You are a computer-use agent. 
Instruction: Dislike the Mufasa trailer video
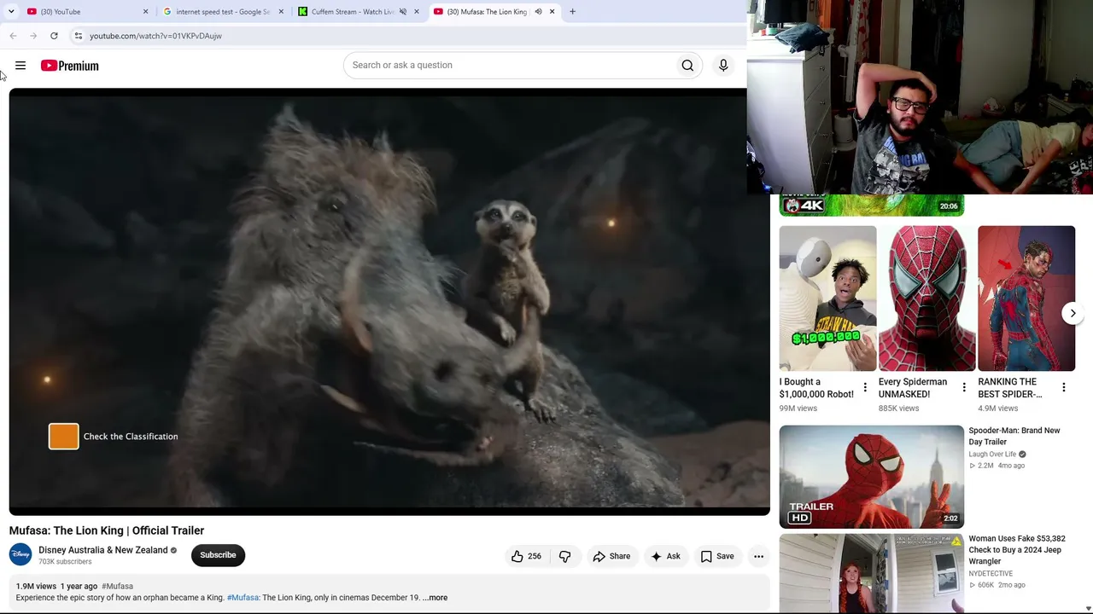point(564,556)
